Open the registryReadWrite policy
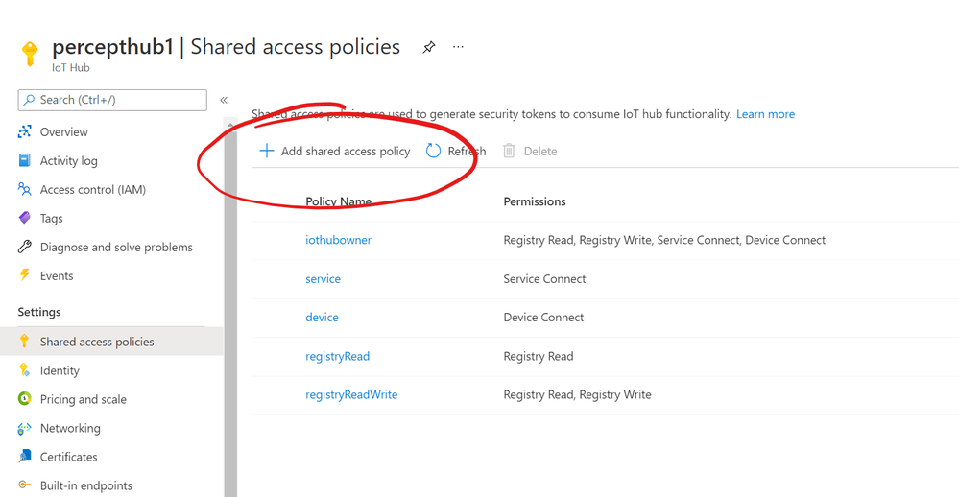The height and width of the screenshot is (497, 959). [351, 394]
